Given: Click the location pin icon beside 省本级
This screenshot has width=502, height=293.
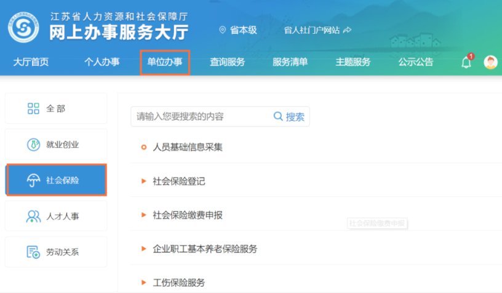Looking at the screenshot, I should click(x=222, y=30).
